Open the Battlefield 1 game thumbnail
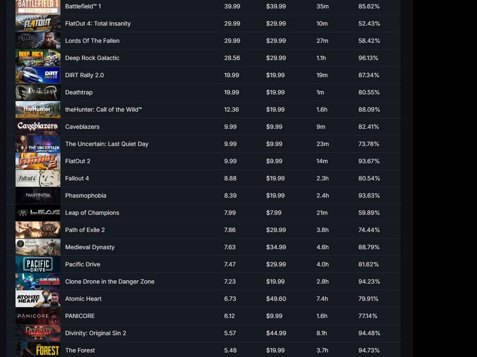The height and width of the screenshot is (357, 477). pyautogui.click(x=38, y=7)
